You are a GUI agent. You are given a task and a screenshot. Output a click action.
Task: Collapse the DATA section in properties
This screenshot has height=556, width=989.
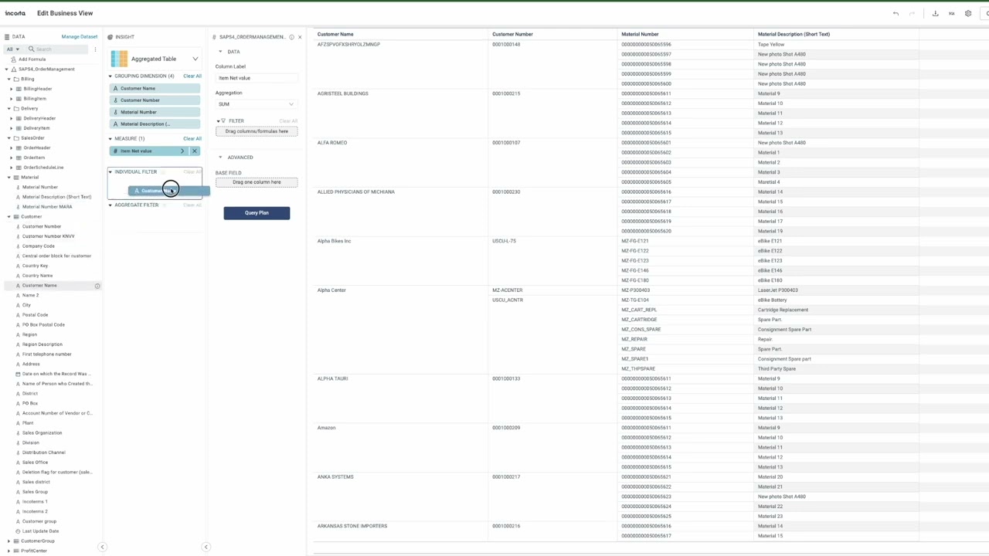click(x=220, y=52)
